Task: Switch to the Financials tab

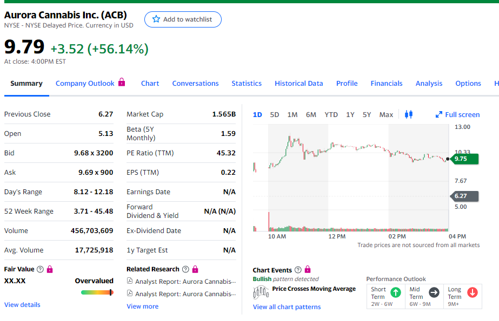Action: point(386,83)
